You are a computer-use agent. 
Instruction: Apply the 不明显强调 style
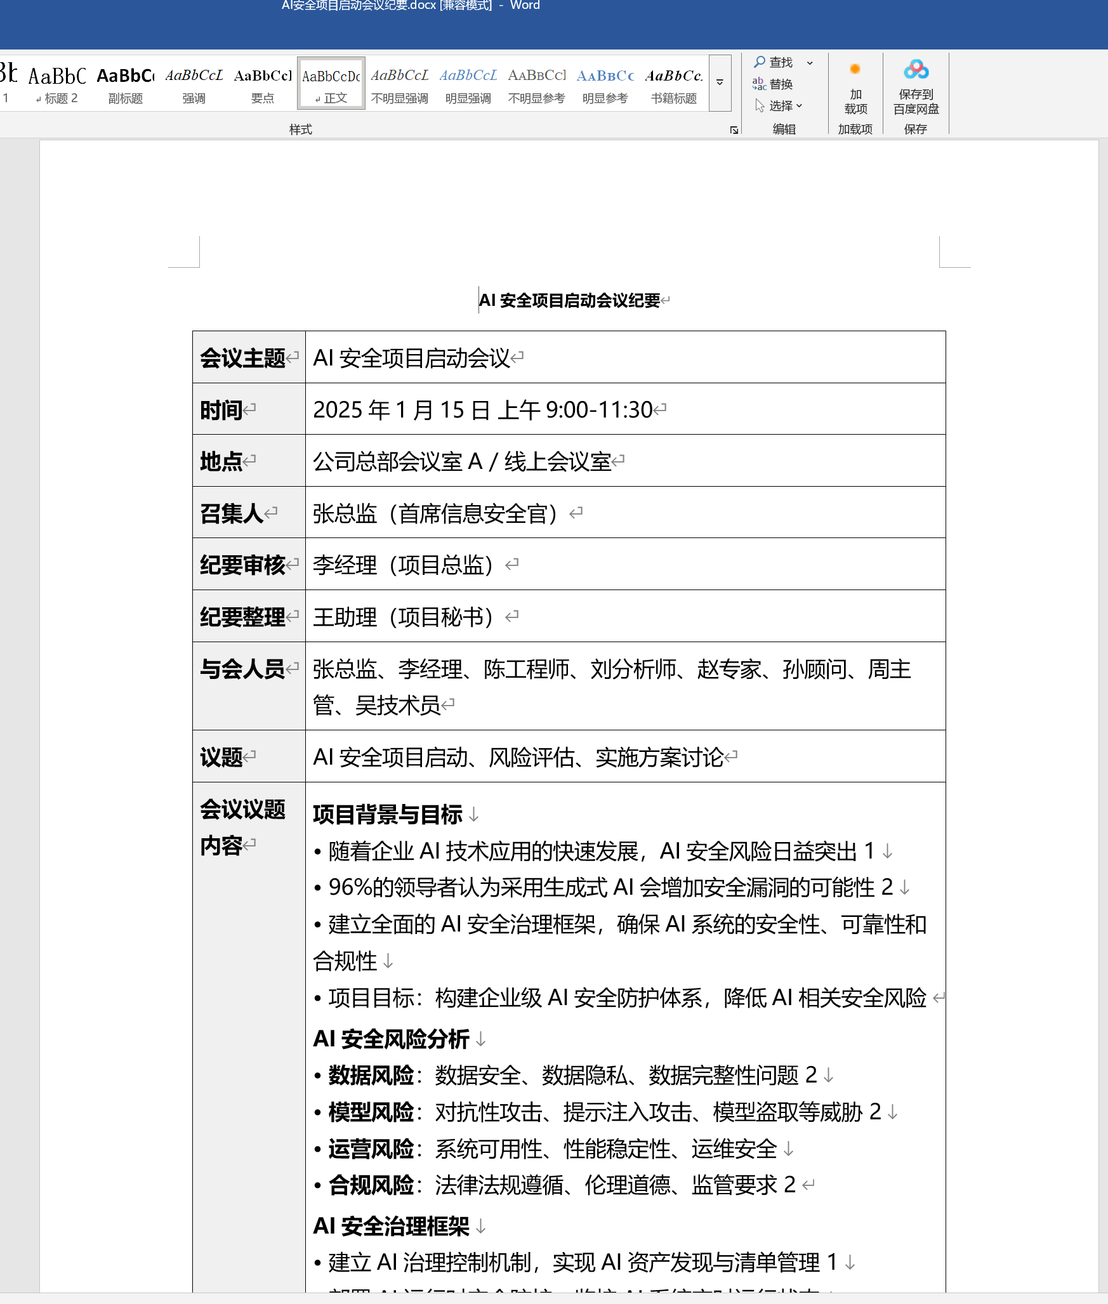click(x=400, y=83)
